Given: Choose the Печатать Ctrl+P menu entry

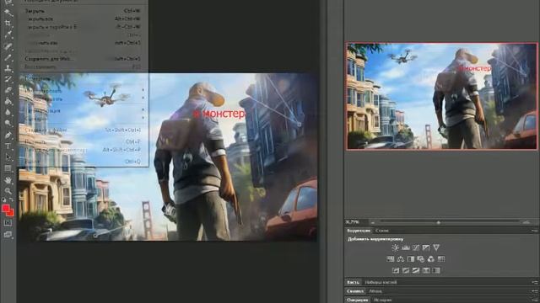Looking at the screenshot, I should click(x=83, y=142).
